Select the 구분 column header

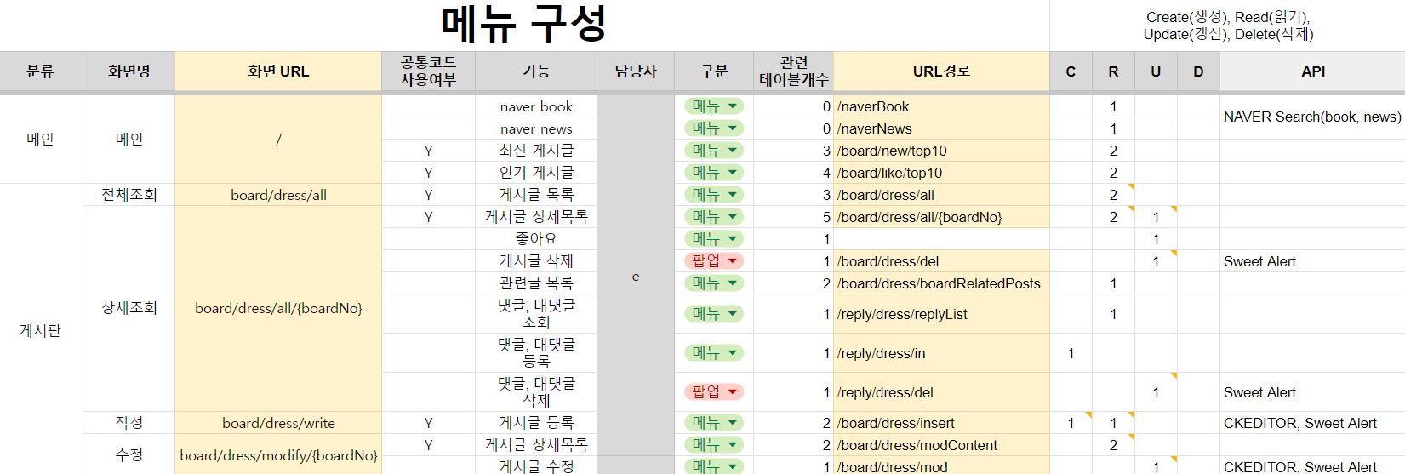714,71
